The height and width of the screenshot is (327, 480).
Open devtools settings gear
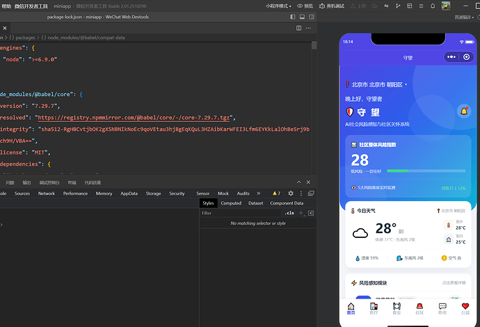tap(291, 193)
